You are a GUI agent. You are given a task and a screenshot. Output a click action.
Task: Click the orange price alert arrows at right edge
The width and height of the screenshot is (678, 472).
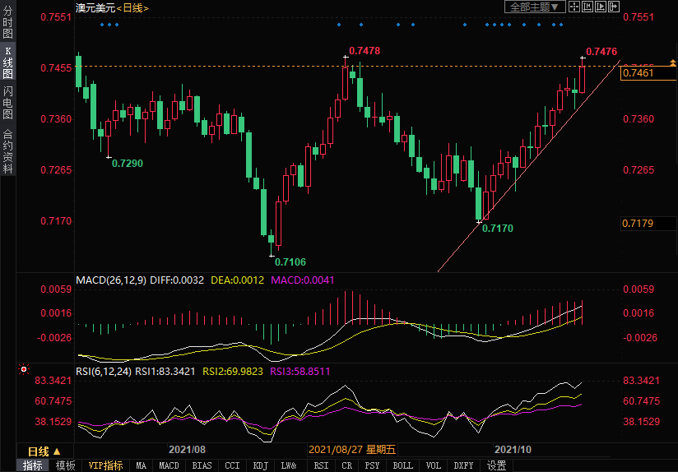(672, 65)
